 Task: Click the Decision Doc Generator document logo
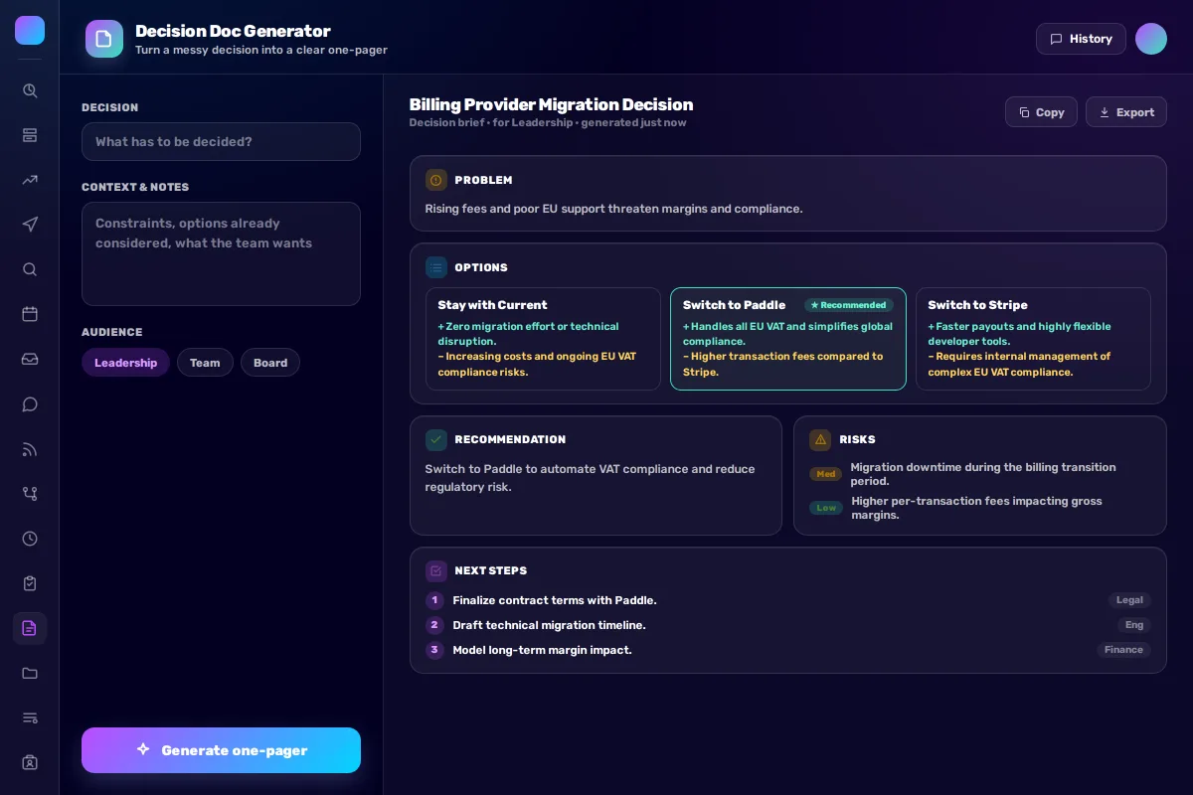(104, 39)
